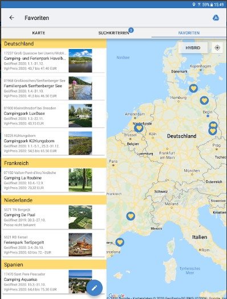View Kühlungsborn campsite photo
Screen dimensions: 227x299
tap(80, 143)
